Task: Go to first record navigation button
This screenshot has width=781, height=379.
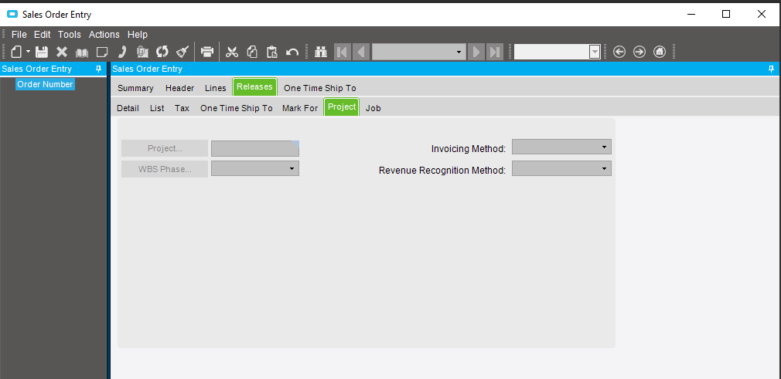Action: pos(343,52)
